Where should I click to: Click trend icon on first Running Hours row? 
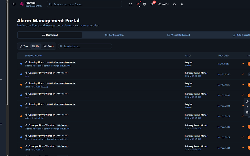(243, 64)
